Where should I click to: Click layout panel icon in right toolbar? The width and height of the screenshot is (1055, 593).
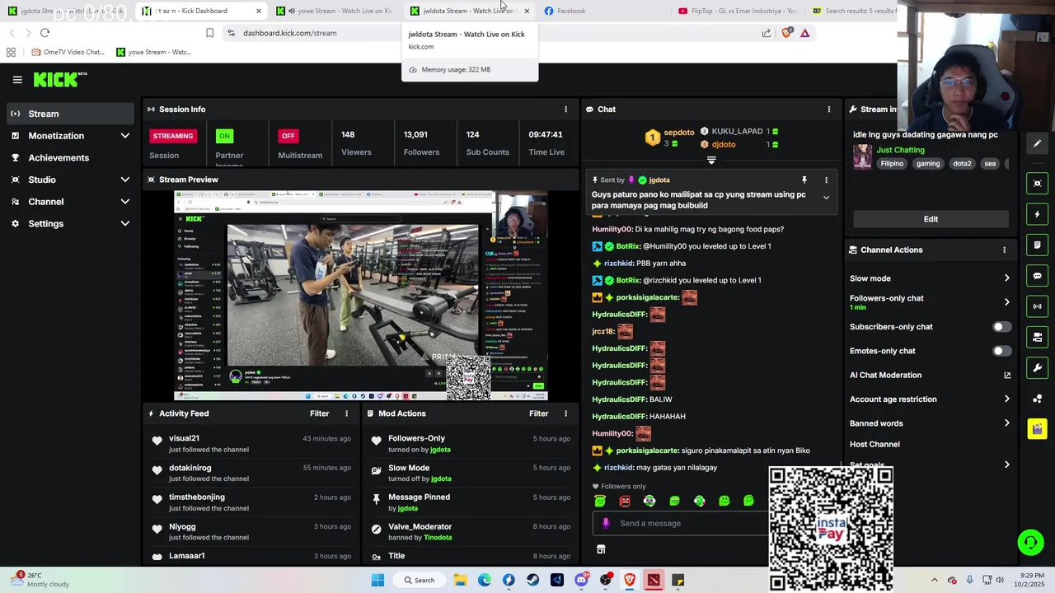(1038, 337)
